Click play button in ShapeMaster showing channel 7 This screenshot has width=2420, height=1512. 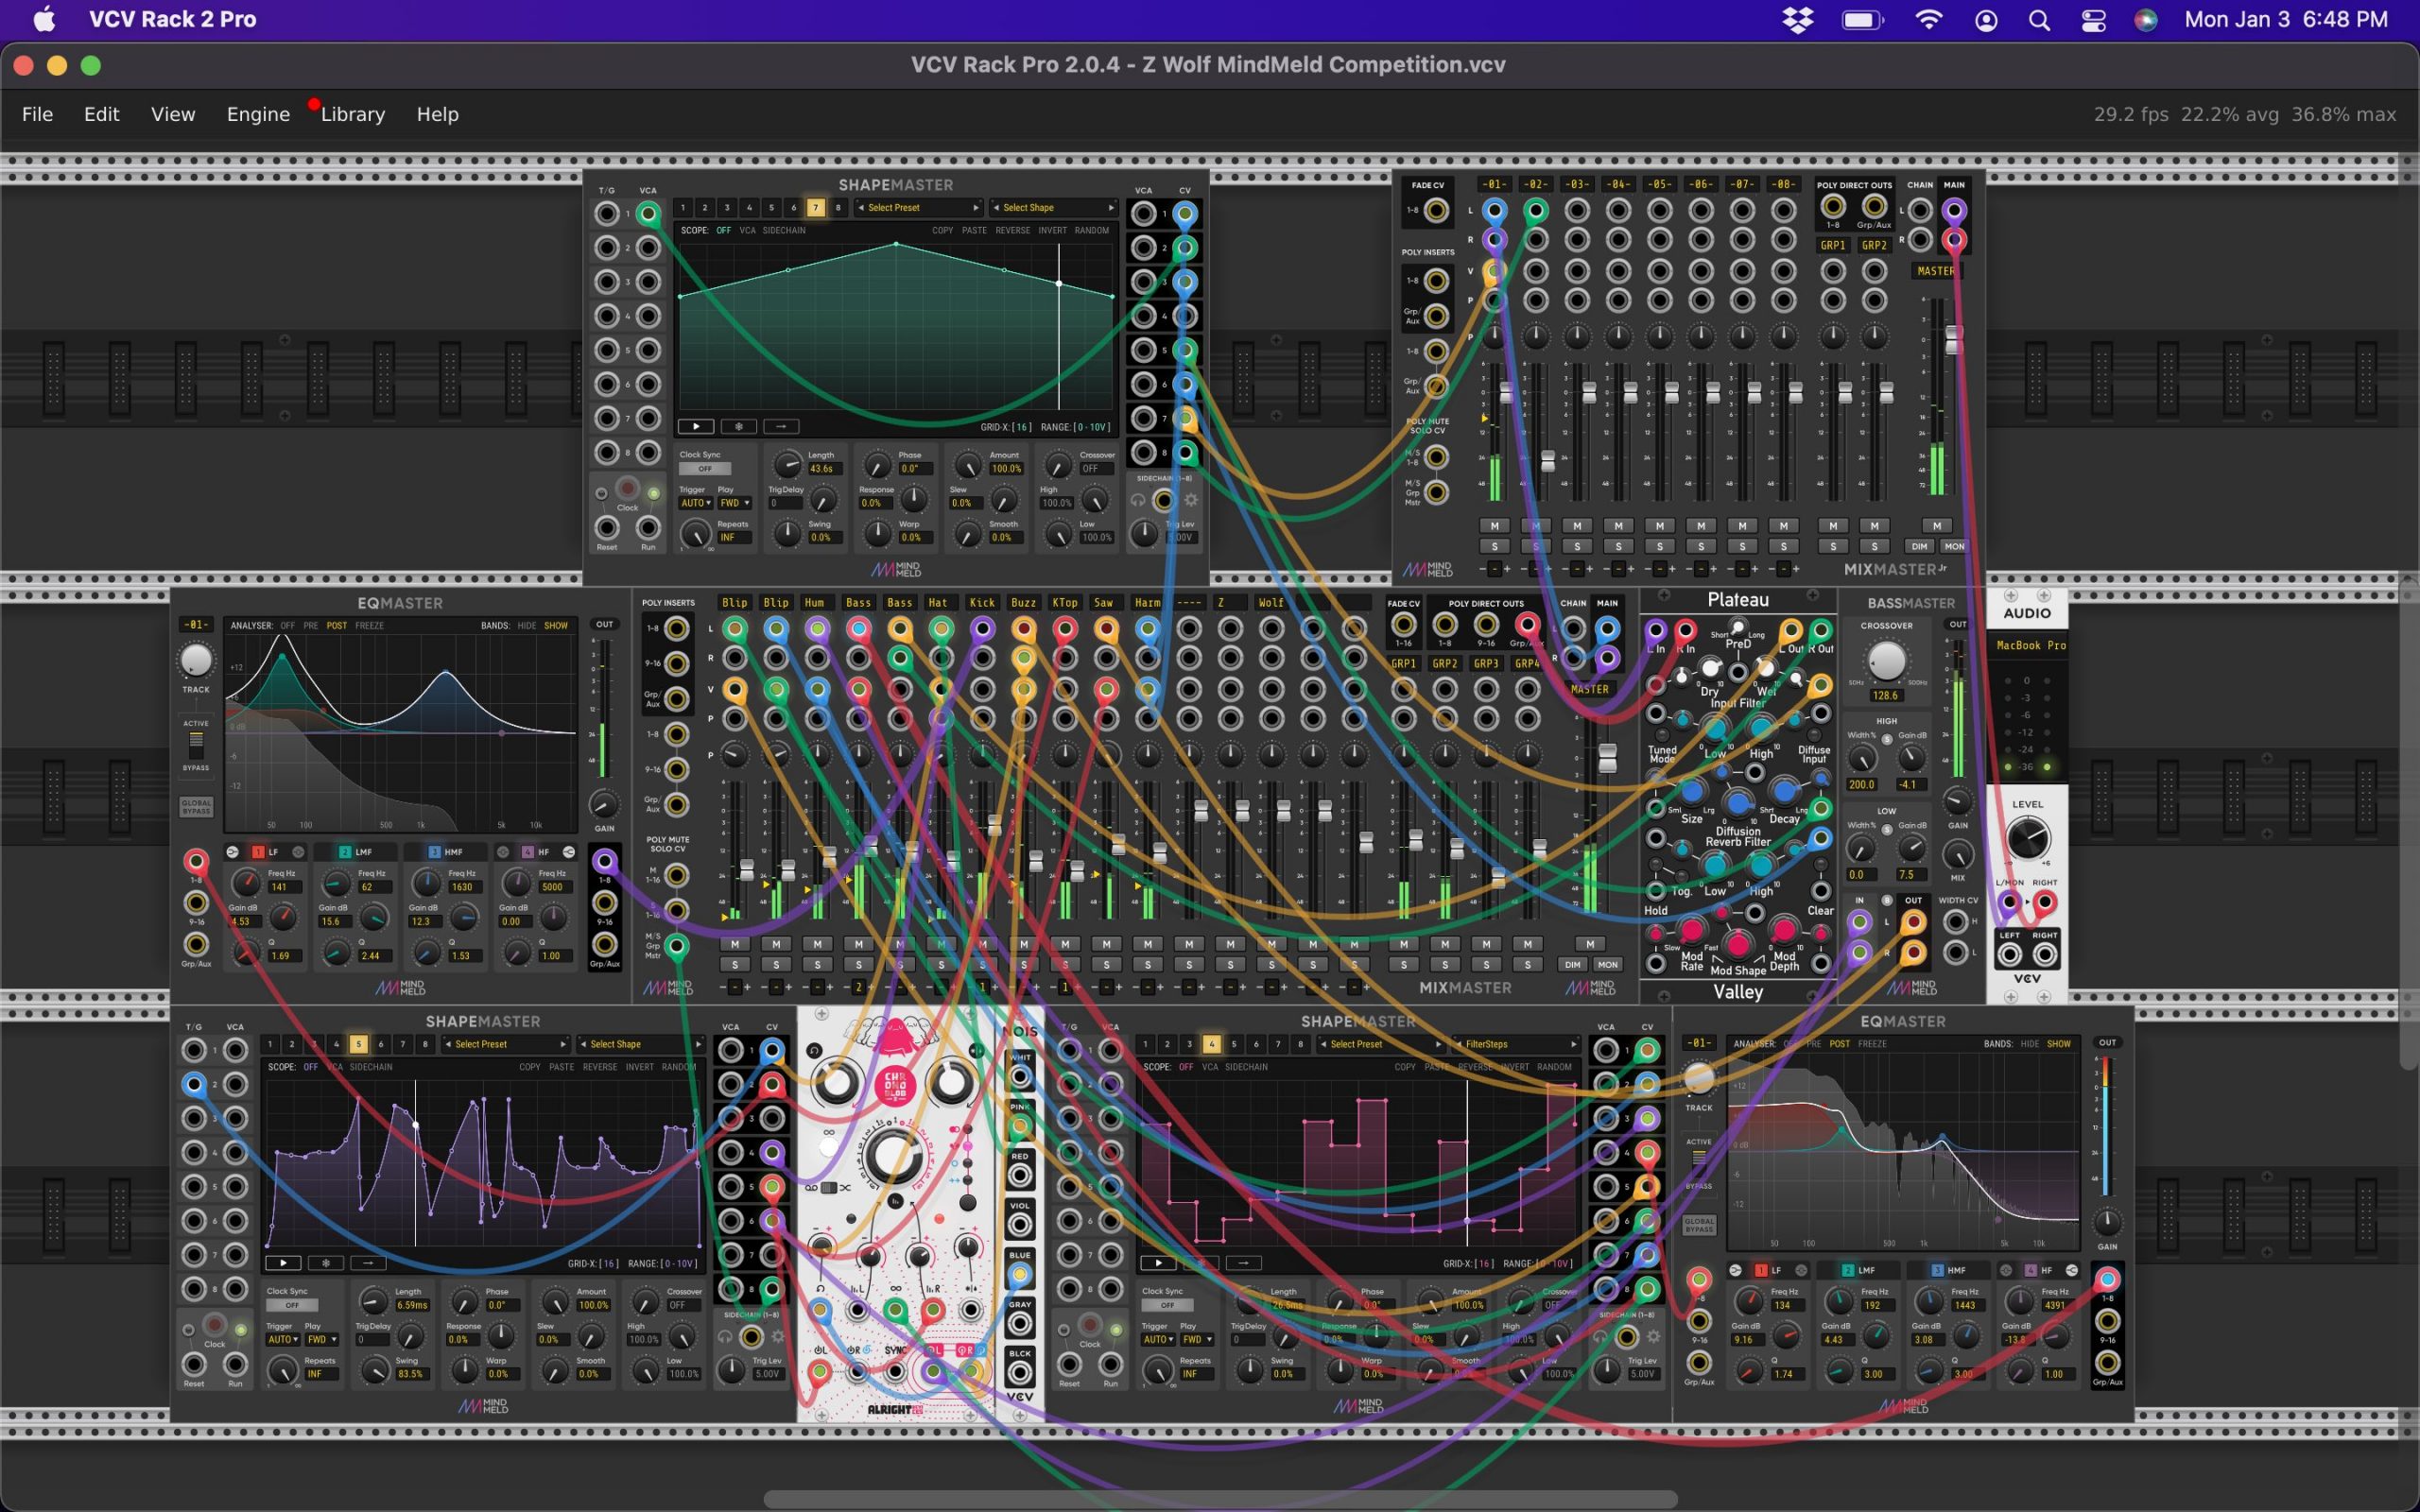[695, 427]
